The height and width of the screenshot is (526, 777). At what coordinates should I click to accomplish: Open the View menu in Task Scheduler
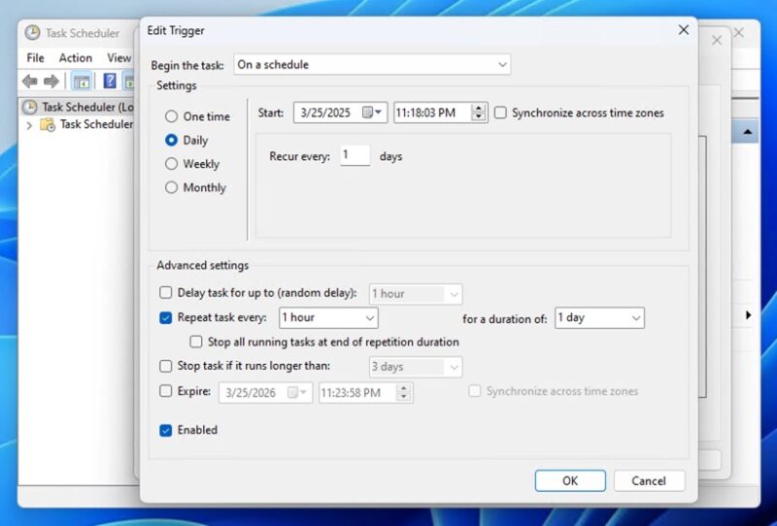[119, 58]
